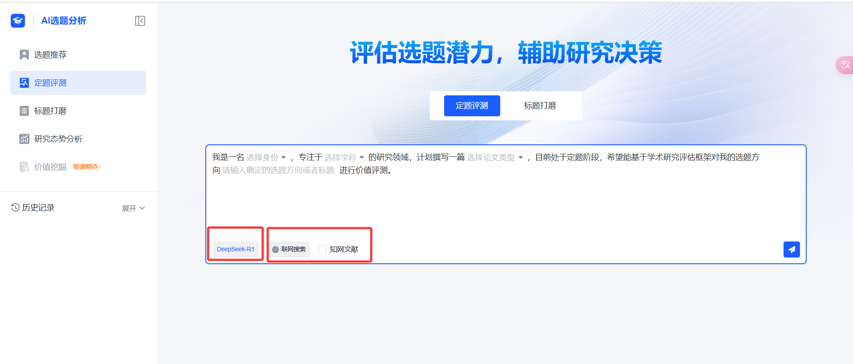Click the 研究态势分析 chart icon
Image resolution: width=853 pixels, height=364 pixels.
[x=24, y=139]
